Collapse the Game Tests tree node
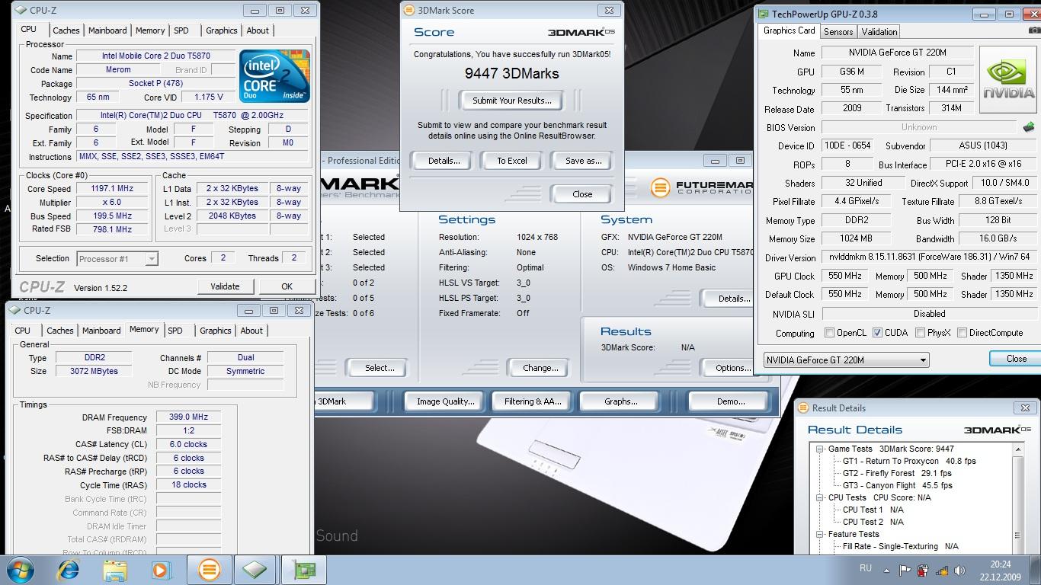The width and height of the screenshot is (1041, 585). [820, 449]
